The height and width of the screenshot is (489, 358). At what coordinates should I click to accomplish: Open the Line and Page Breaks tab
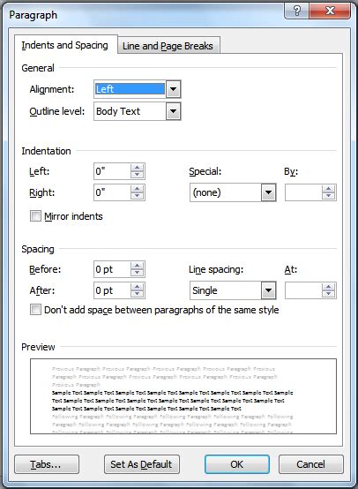(168, 46)
